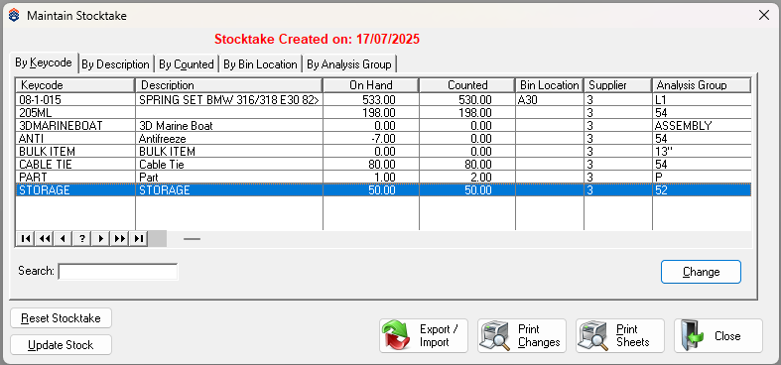Viewport: 781px width, 365px height.
Task: Focus the Search input field
Action: (118, 272)
